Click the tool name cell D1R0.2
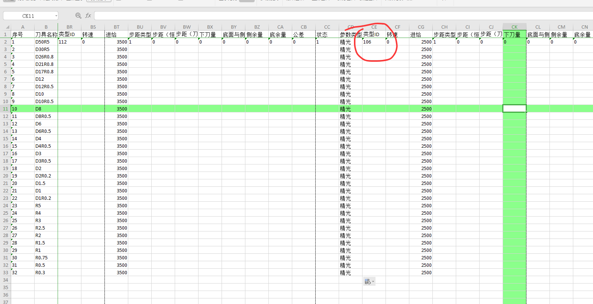The width and height of the screenshot is (593, 304). [x=46, y=198]
